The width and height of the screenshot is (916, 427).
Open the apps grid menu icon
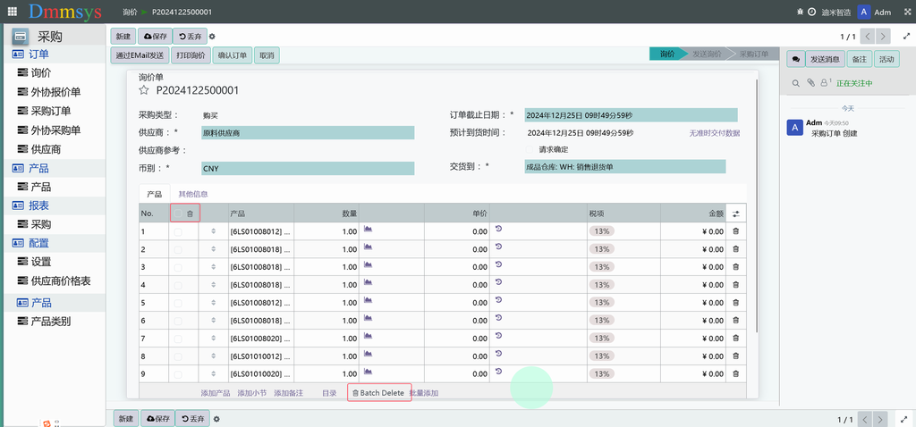[13, 12]
